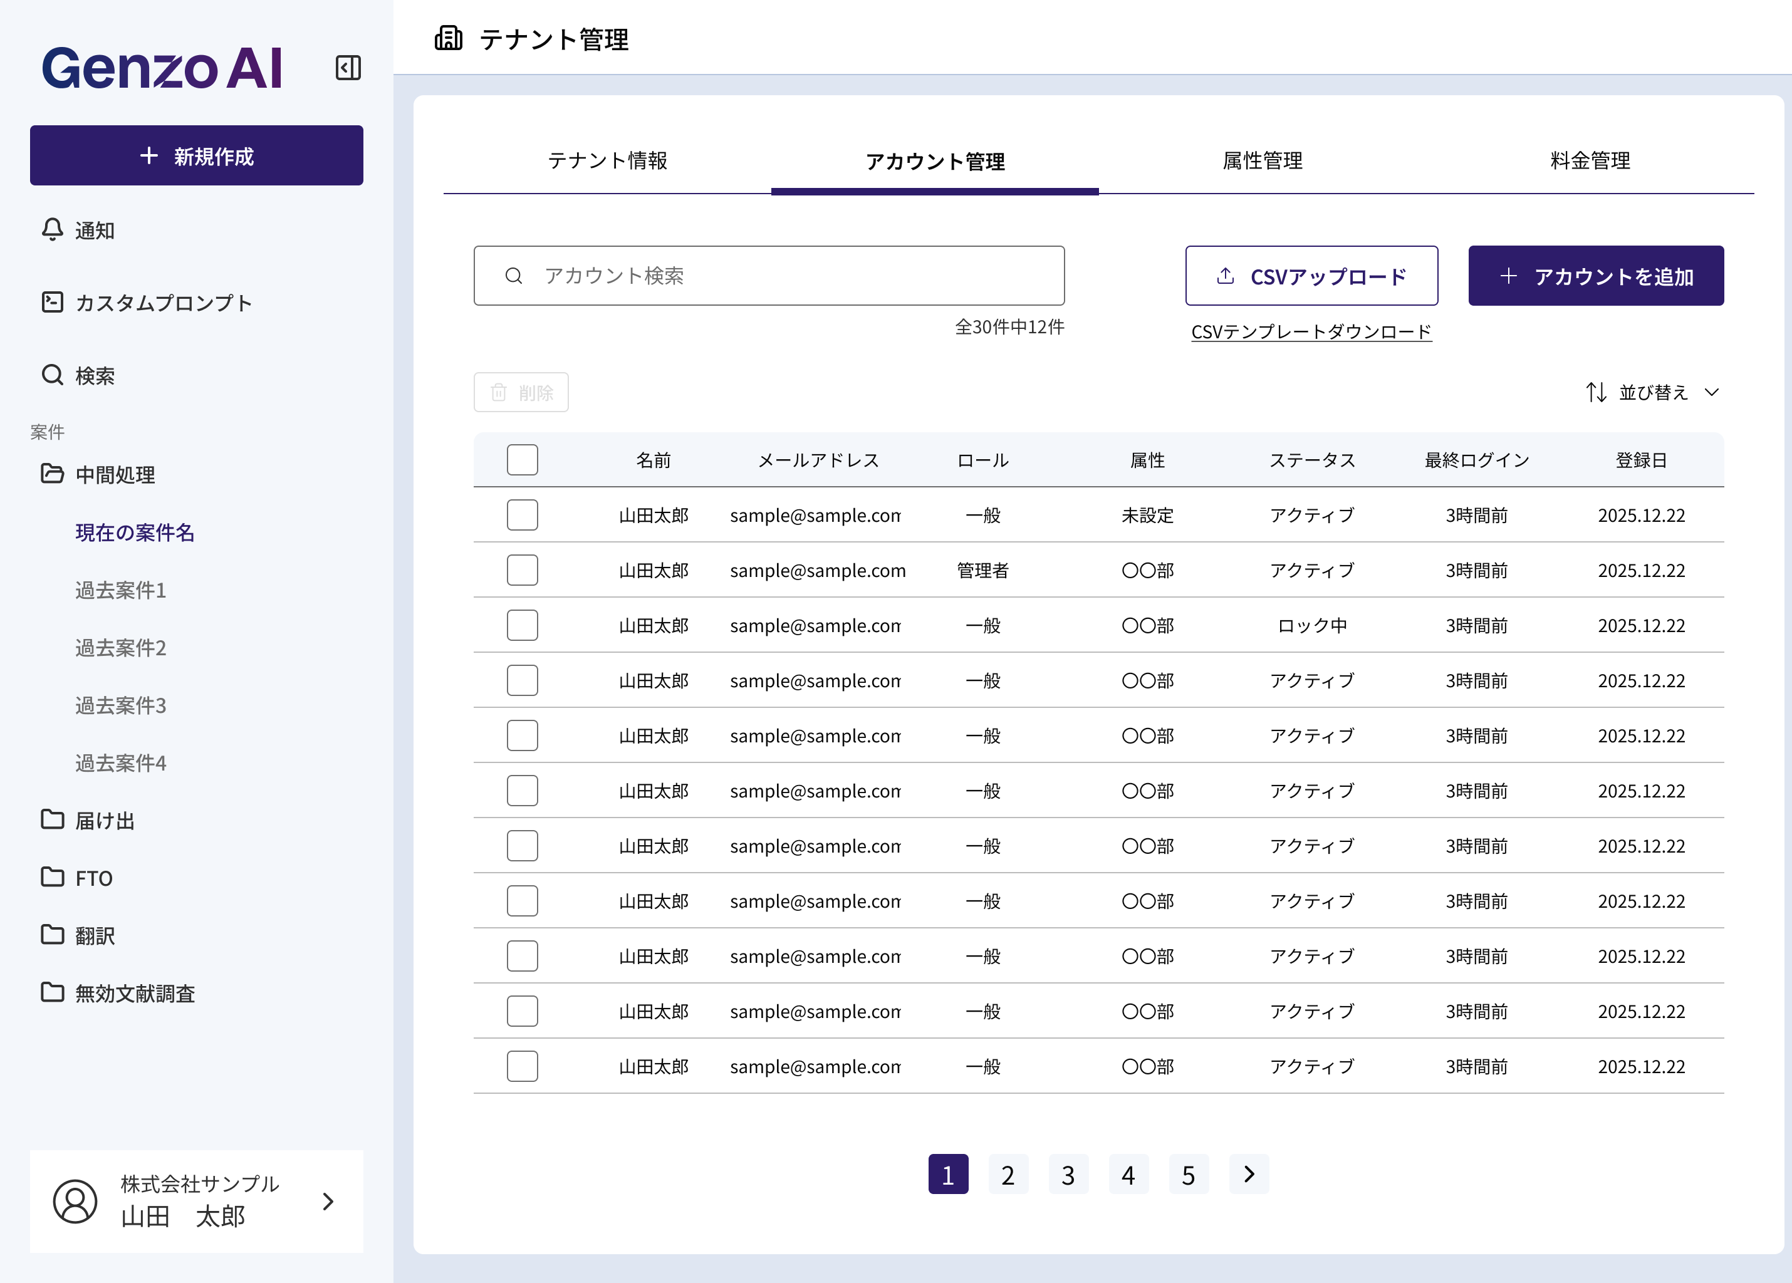Check the row with 未設定 attribute
1792x1283 pixels.
[x=523, y=515]
